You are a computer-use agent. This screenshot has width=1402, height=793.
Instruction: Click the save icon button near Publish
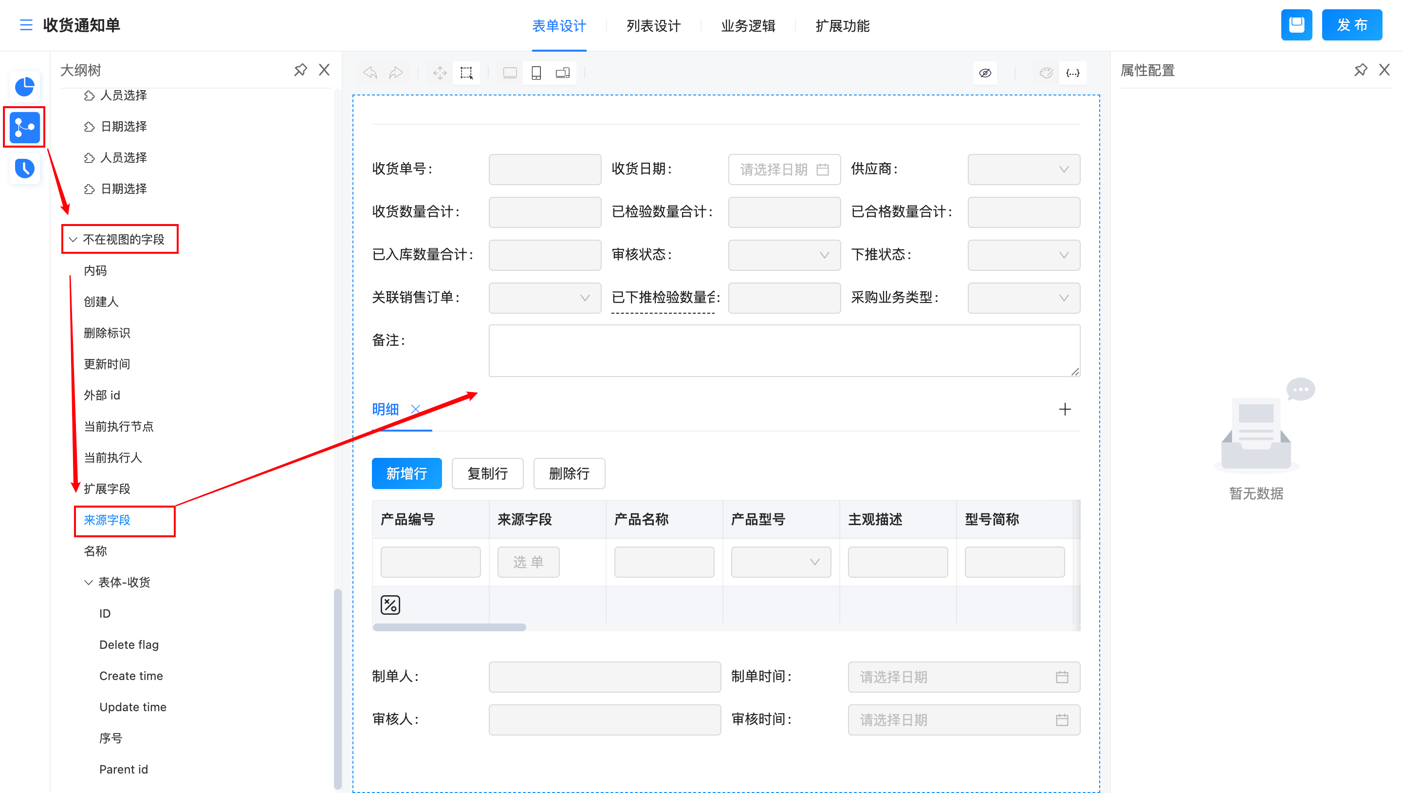[1296, 25]
